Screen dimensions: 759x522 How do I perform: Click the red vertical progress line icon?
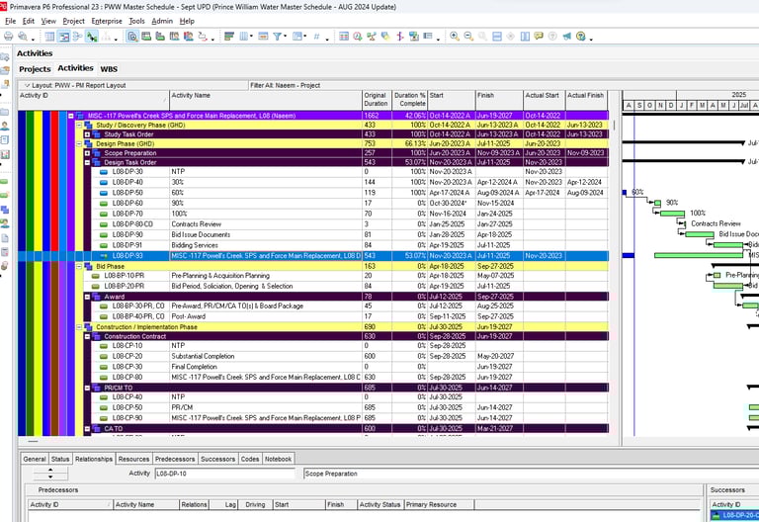tap(400, 37)
